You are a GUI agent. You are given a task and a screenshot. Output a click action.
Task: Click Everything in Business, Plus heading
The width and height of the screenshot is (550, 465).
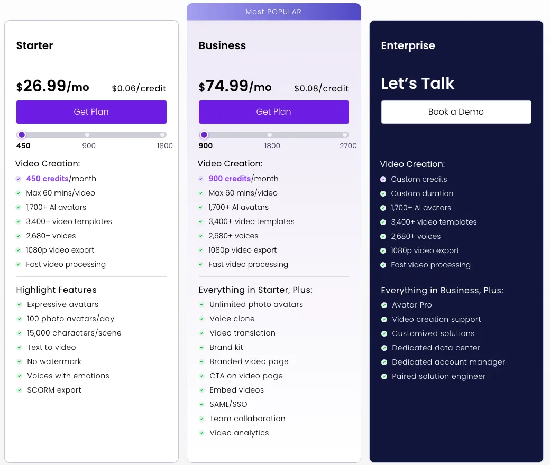442,291
